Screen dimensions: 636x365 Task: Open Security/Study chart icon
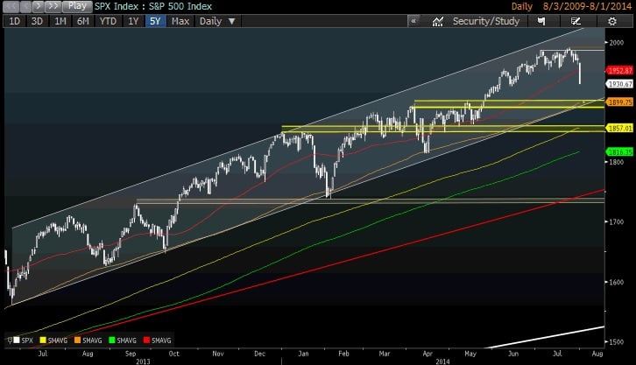tap(437, 22)
